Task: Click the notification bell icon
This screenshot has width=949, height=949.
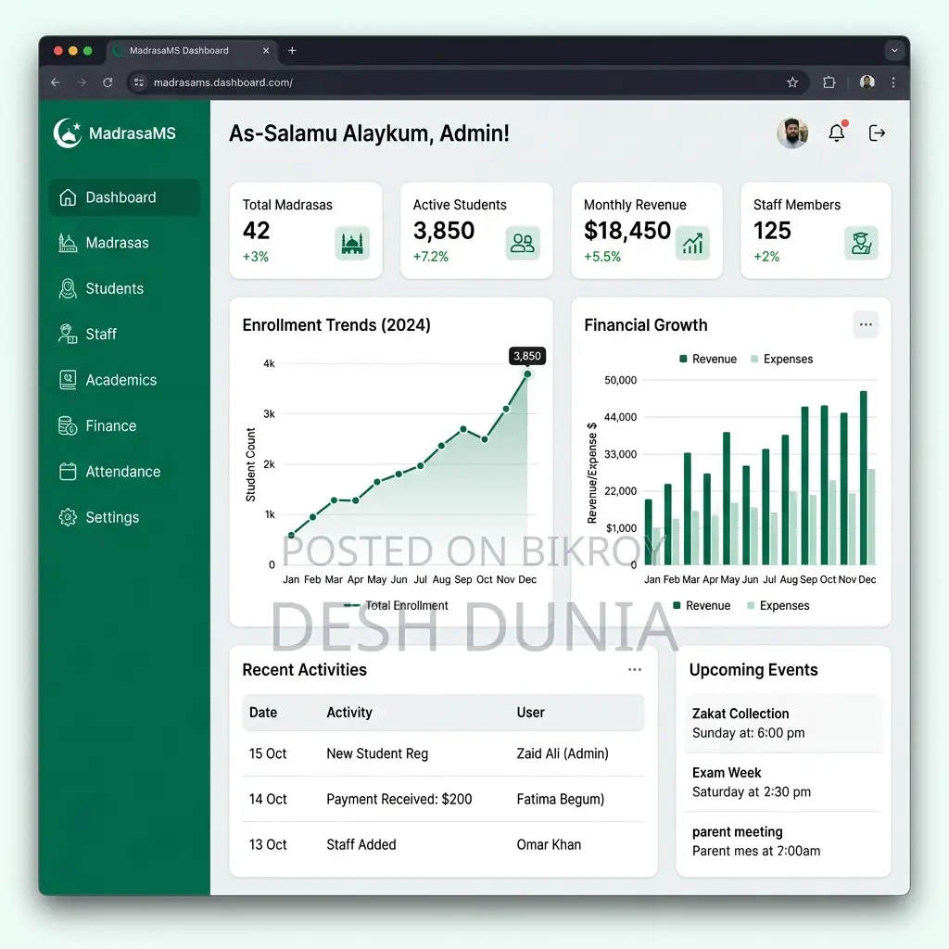Action: click(837, 133)
